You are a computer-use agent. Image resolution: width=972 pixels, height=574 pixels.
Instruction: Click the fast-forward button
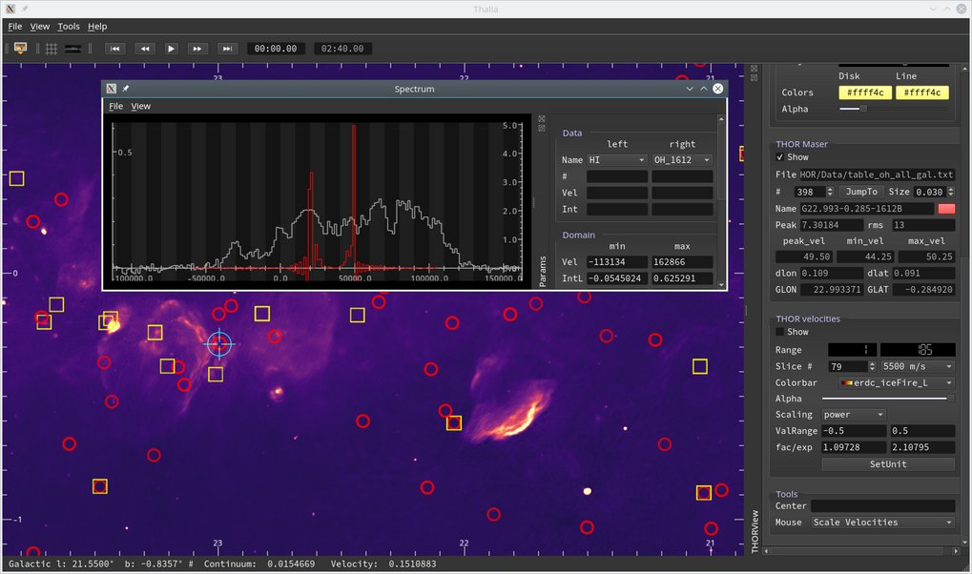coord(197,49)
